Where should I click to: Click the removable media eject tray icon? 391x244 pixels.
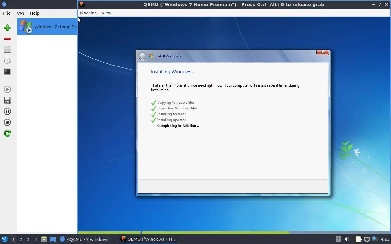[338, 239]
